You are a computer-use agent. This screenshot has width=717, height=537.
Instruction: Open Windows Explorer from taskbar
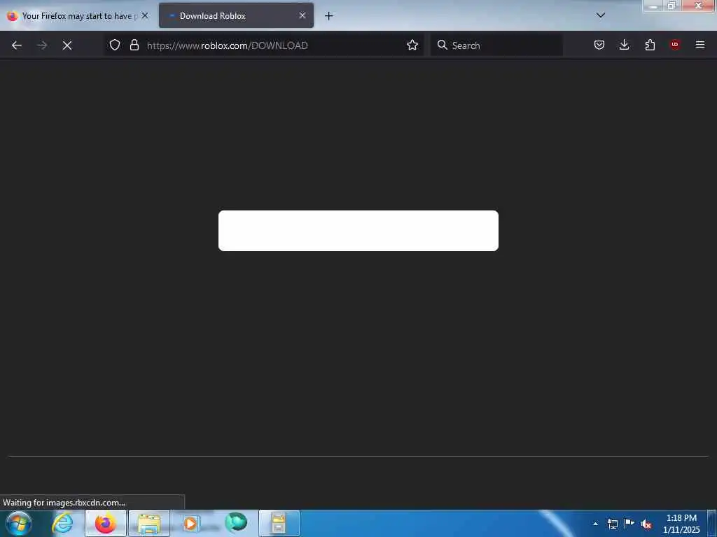(149, 524)
